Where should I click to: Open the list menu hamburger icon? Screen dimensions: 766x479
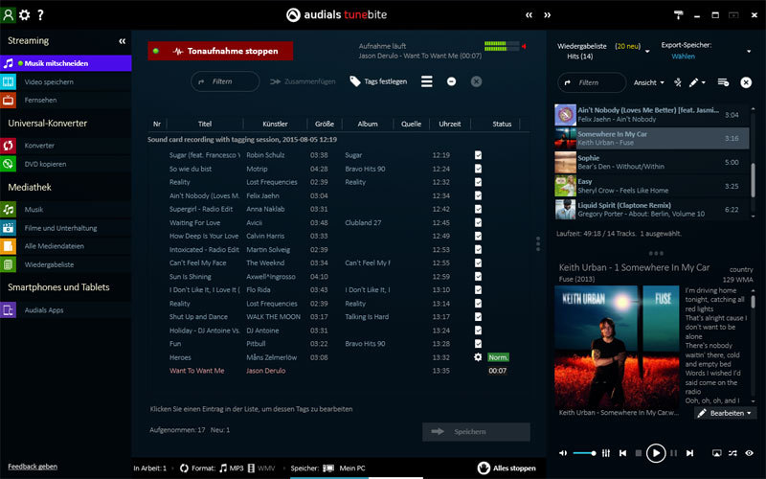pyautogui.click(x=427, y=81)
